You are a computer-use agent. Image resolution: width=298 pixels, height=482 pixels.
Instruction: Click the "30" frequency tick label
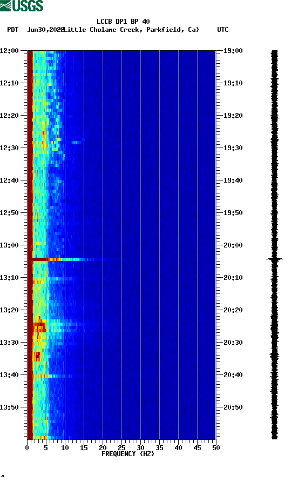point(140,448)
